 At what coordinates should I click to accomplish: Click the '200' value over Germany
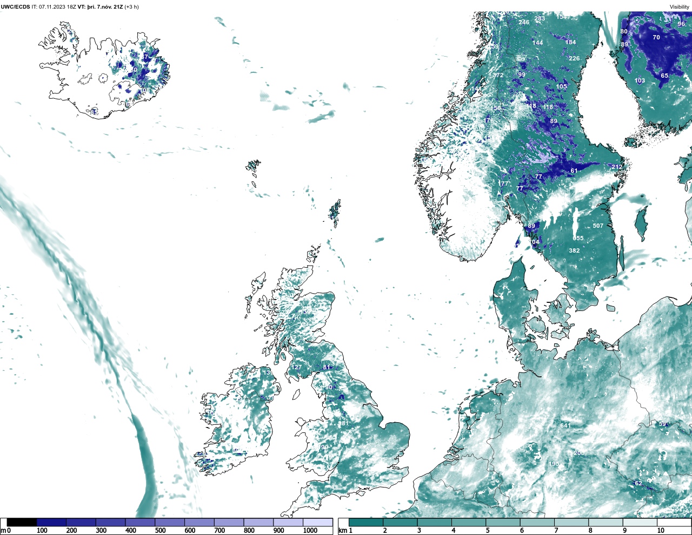pos(579,453)
